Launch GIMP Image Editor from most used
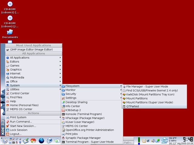 tap(34, 50)
